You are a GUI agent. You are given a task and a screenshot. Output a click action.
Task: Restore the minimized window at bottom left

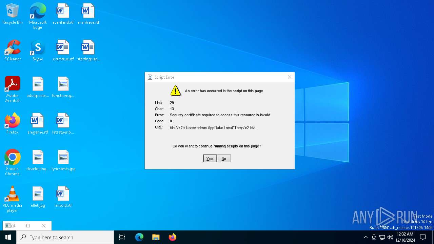tap(13, 226)
